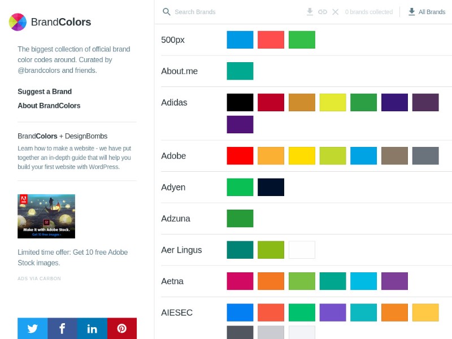452x339 pixels.
Task: Copy the Aetna orange swatch
Action: (x=271, y=281)
